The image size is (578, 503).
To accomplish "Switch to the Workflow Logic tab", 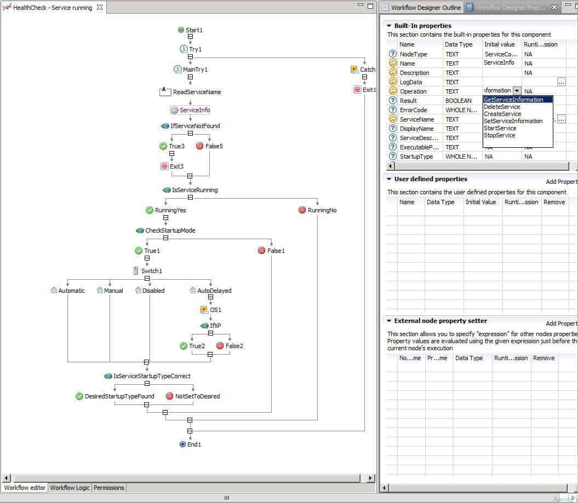I will (70, 488).
